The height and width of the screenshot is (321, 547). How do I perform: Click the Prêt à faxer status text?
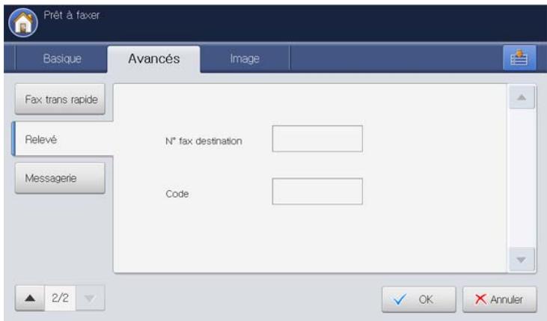[72, 15]
